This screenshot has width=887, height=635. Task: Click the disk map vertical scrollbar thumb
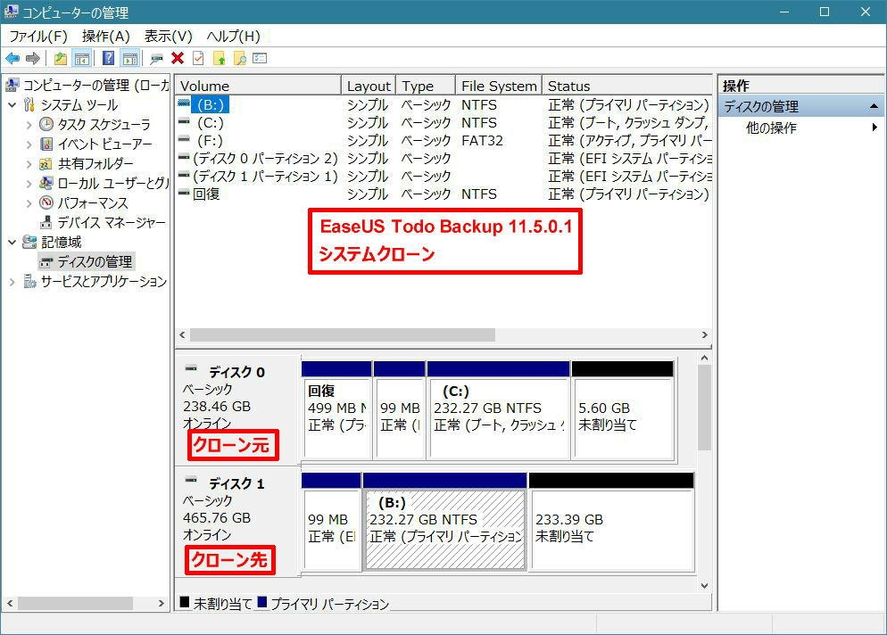(x=704, y=408)
